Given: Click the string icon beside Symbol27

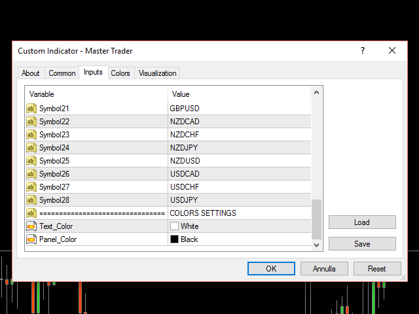Looking at the screenshot, I should point(31,187).
